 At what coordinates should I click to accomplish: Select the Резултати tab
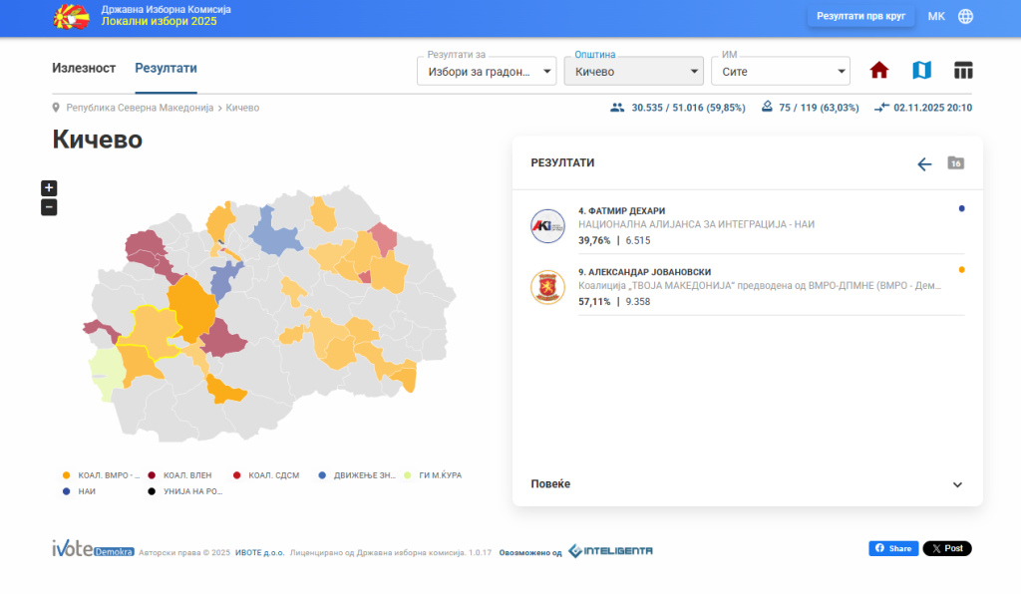(x=166, y=69)
